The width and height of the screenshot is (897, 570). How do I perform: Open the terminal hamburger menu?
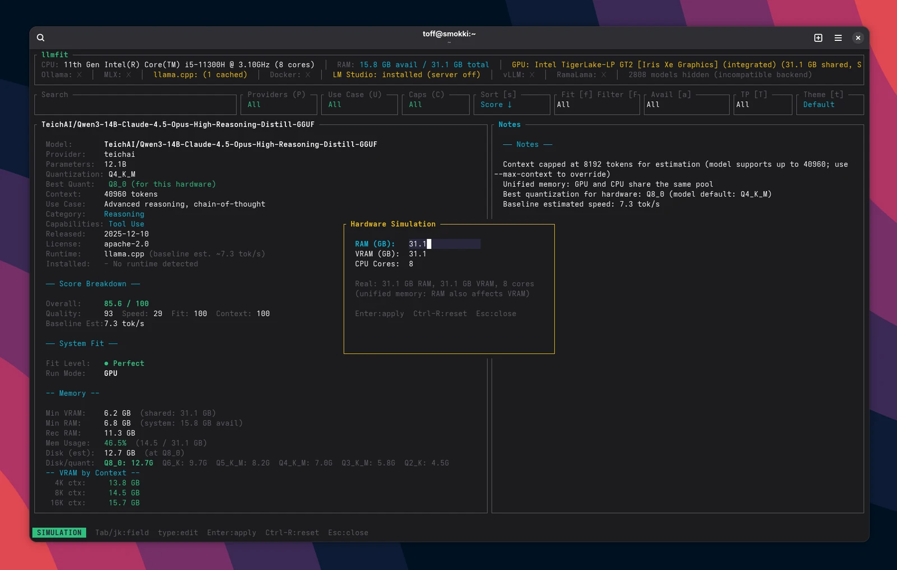pos(838,38)
